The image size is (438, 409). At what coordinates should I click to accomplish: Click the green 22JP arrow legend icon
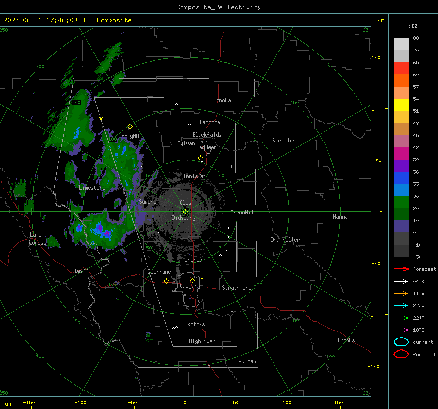tap(401, 318)
